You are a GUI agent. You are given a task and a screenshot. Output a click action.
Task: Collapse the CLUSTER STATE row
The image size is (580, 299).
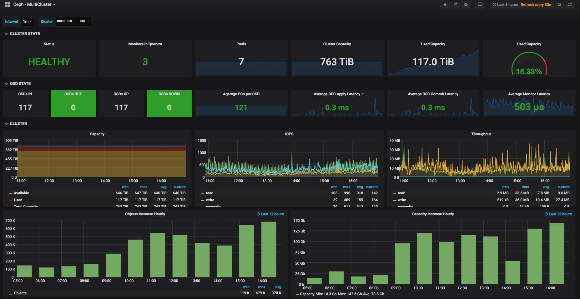pyautogui.click(x=25, y=34)
